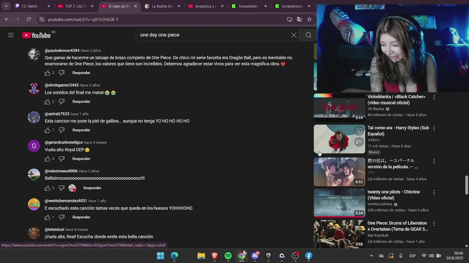The width and height of the screenshot is (469, 263).
Task: Open @bitetdust's channel via username
Action: tap(54, 229)
